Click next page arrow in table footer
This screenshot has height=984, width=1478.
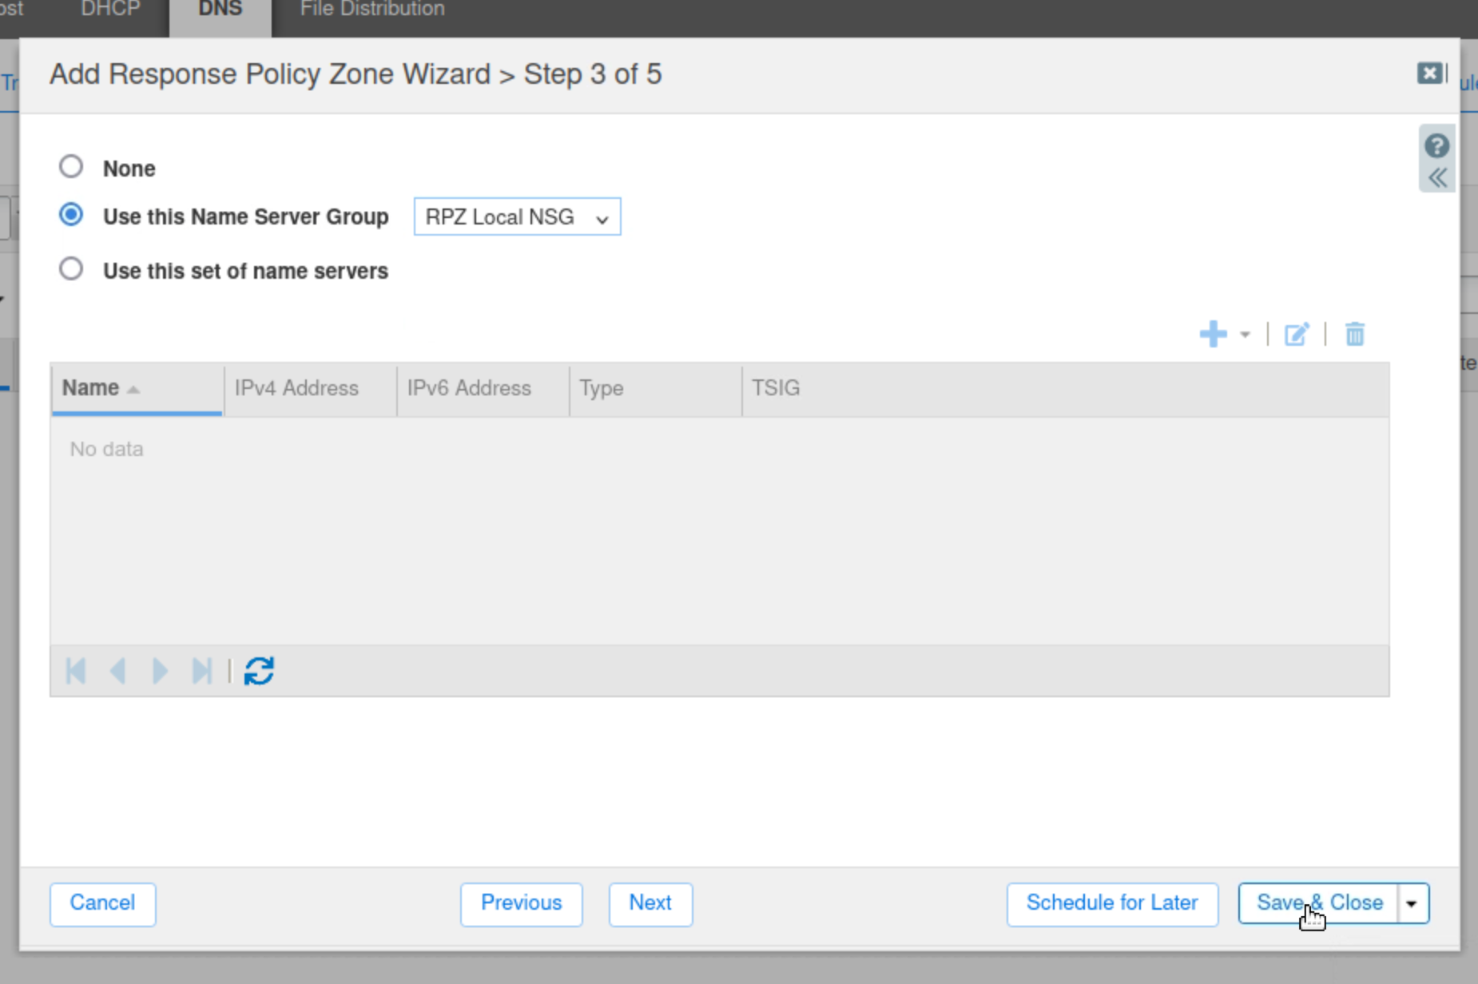[160, 671]
